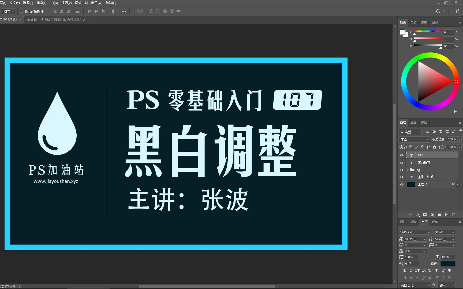This screenshot has height=289, width=463.
Task: Apply underline text style
Action: coord(443,271)
